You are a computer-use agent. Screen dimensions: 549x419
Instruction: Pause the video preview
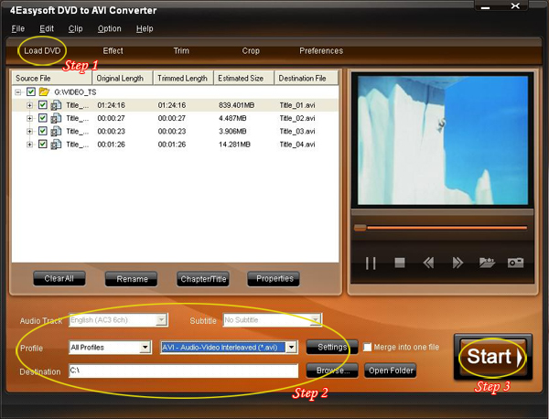tap(371, 263)
